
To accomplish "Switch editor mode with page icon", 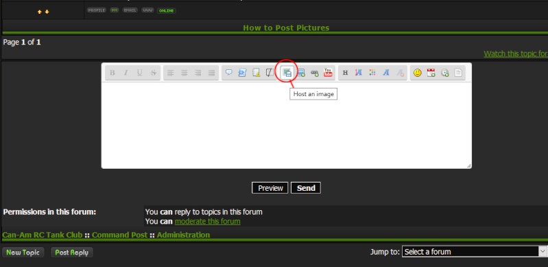I will (x=458, y=73).
